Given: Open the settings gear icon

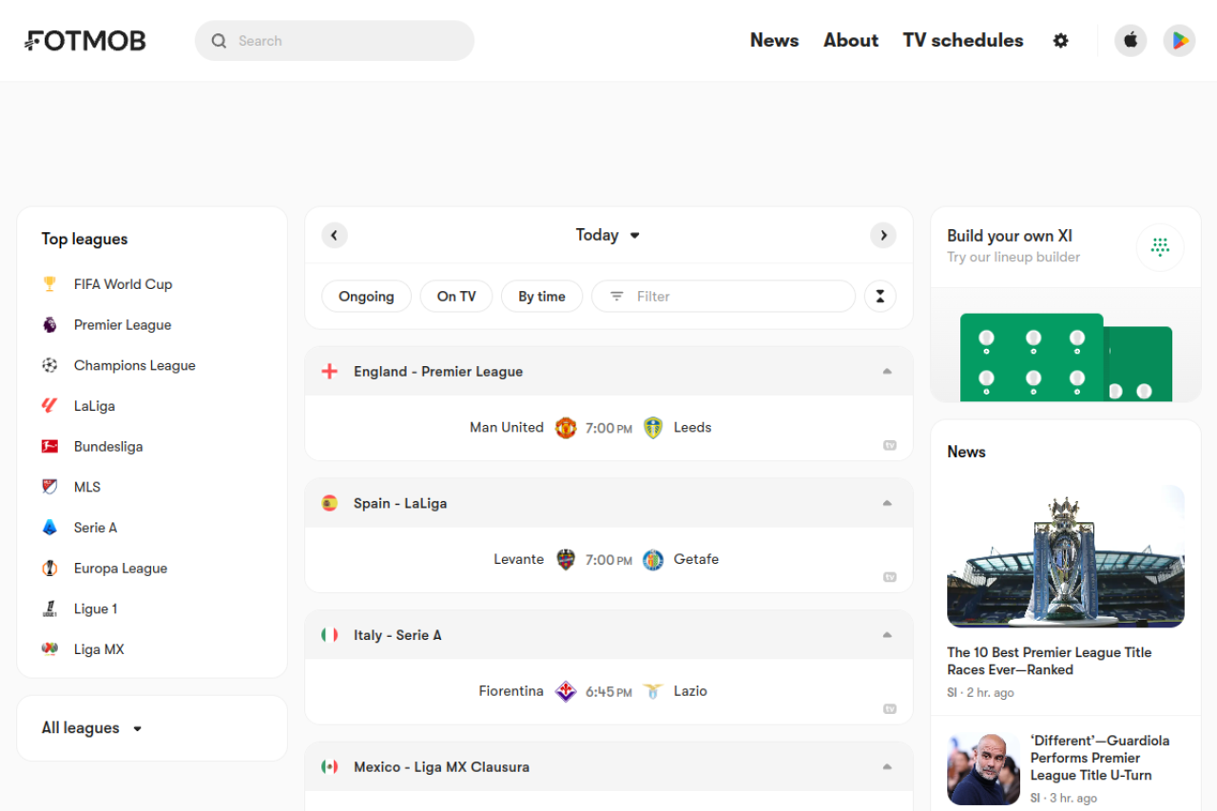Looking at the screenshot, I should coord(1061,41).
